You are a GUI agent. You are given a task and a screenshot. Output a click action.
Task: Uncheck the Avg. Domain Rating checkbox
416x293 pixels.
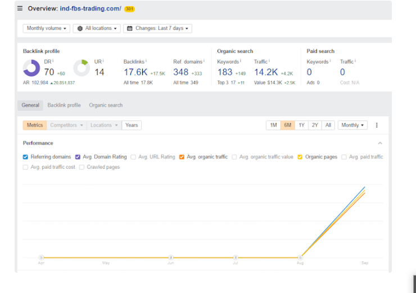[78, 157]
